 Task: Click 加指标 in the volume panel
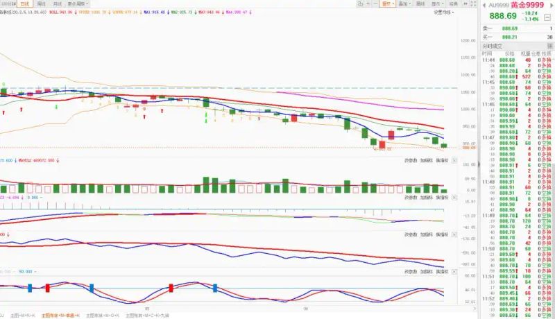427,161
